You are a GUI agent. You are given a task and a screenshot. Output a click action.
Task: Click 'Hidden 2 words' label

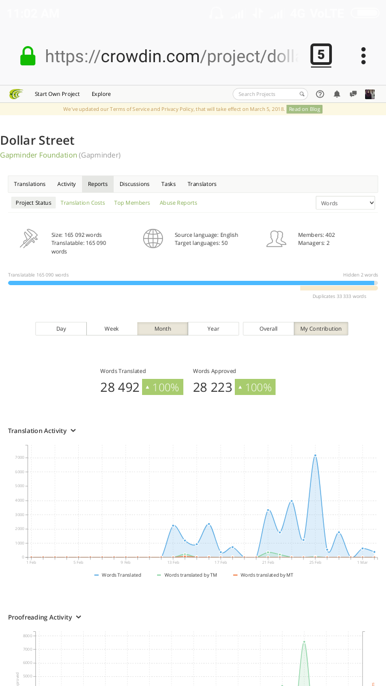(x=360, y=275)
